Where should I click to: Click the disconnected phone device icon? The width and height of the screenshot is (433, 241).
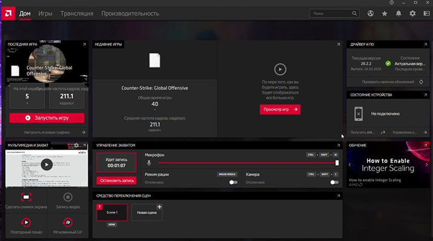click(x=359, y=114)
